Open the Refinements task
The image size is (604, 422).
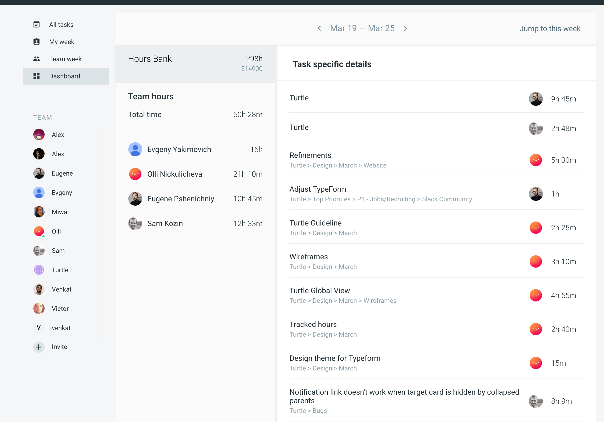click(x=310, y=155)
